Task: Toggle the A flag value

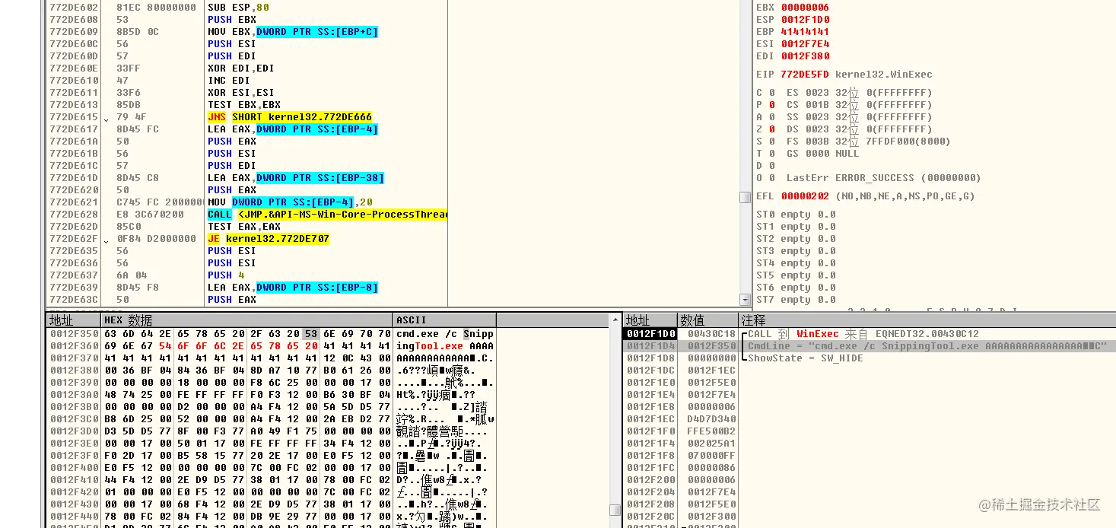Action: click(x=771, y=117)
